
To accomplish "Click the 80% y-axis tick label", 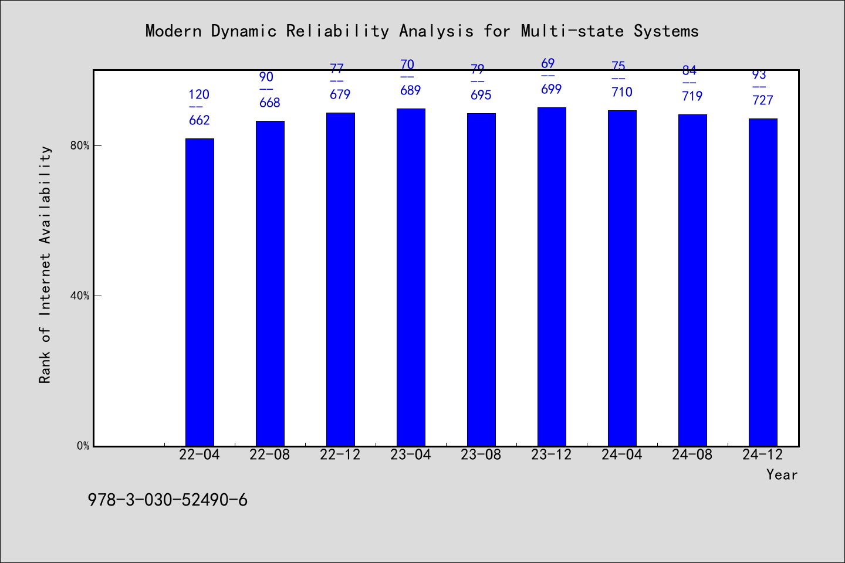I will click(80, 145).
